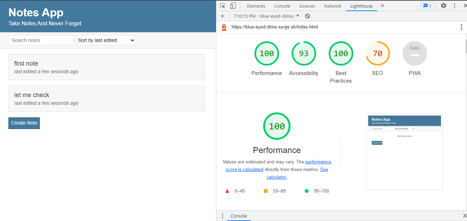The height and width of the screenshot is (221, 467).
Task: Switch to the Console tab in DevTools
Action: [282, 6]
